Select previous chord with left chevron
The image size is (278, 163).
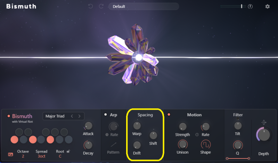coord(72,116)
